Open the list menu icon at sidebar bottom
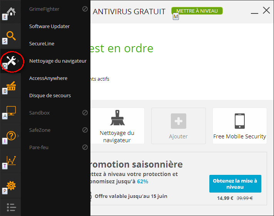 [12, 207]
